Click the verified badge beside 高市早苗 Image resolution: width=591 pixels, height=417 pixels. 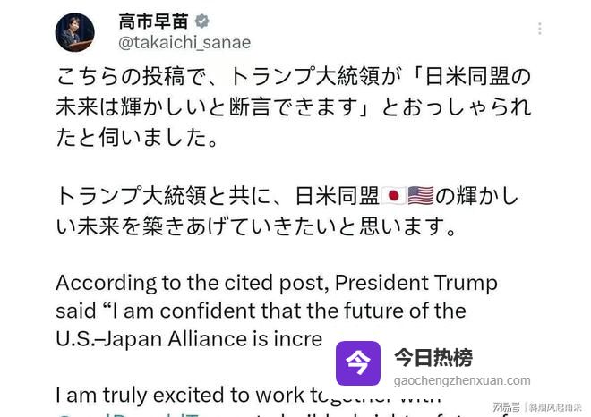(202, 21)
